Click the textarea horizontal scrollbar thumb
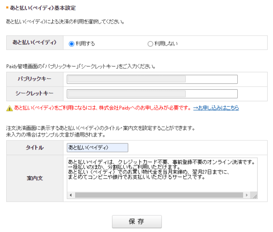This screenshot has height=232, width=273. click(159, 195)
